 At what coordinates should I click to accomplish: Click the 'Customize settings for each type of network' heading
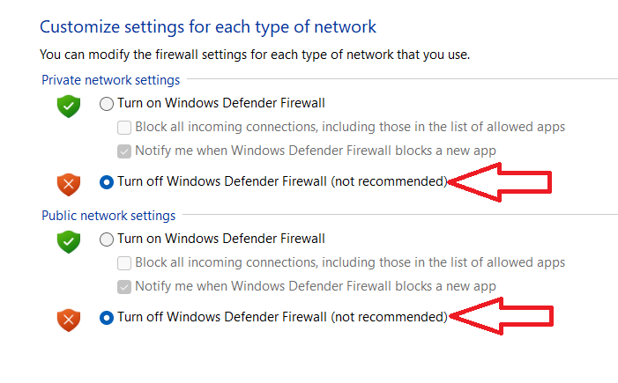pos(208,26)
